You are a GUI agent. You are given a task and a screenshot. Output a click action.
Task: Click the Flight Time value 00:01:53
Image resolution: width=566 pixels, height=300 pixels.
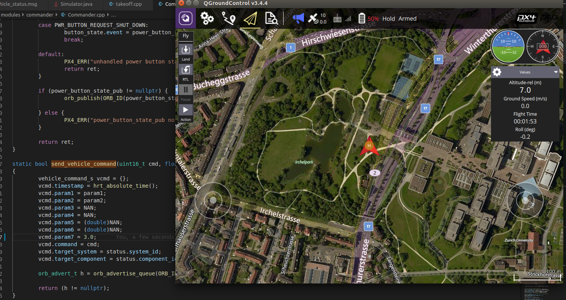point(525,122)
